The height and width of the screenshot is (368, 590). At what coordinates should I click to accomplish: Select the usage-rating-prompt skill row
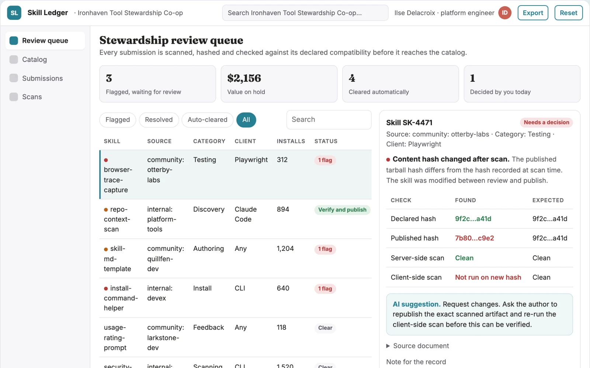click(235, 337)
